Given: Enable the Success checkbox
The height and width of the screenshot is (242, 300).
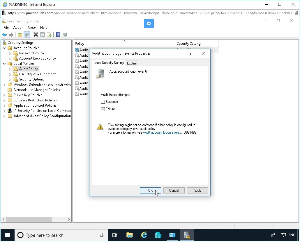Looking at the screenshot, I should pyautogui.click(x=103, y=102).
